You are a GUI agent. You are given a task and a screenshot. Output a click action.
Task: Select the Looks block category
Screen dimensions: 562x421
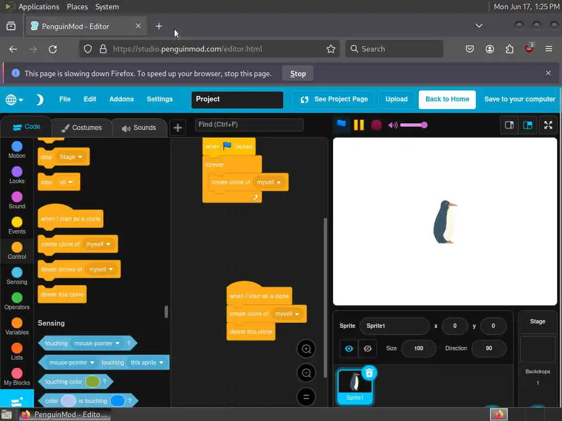click(x=17, y=175)
